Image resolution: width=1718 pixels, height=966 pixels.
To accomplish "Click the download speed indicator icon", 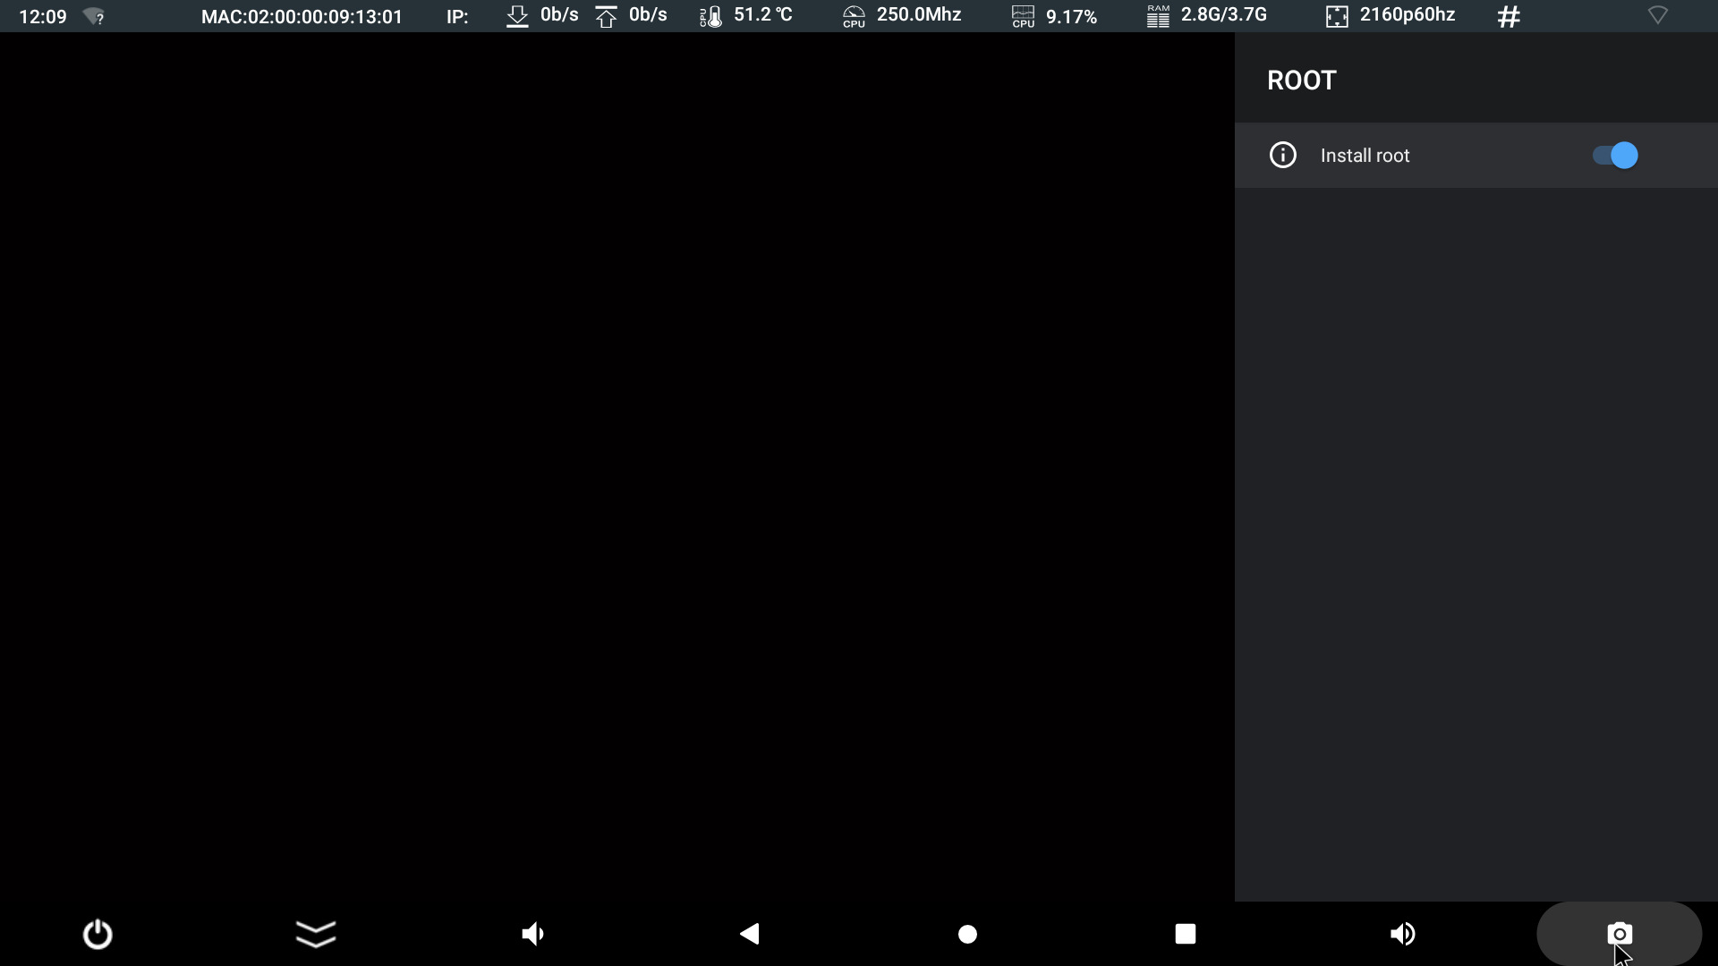I will [x=517, y=16].
